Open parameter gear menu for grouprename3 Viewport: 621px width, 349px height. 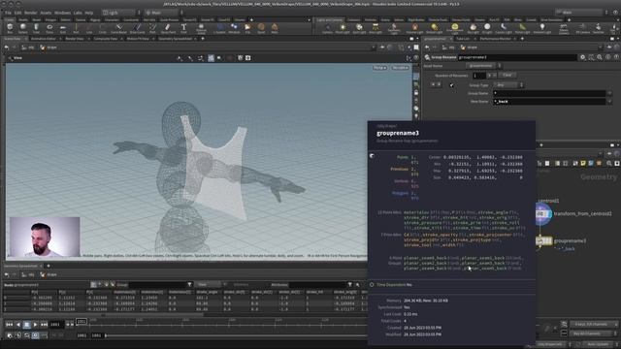tap(582, 57)
